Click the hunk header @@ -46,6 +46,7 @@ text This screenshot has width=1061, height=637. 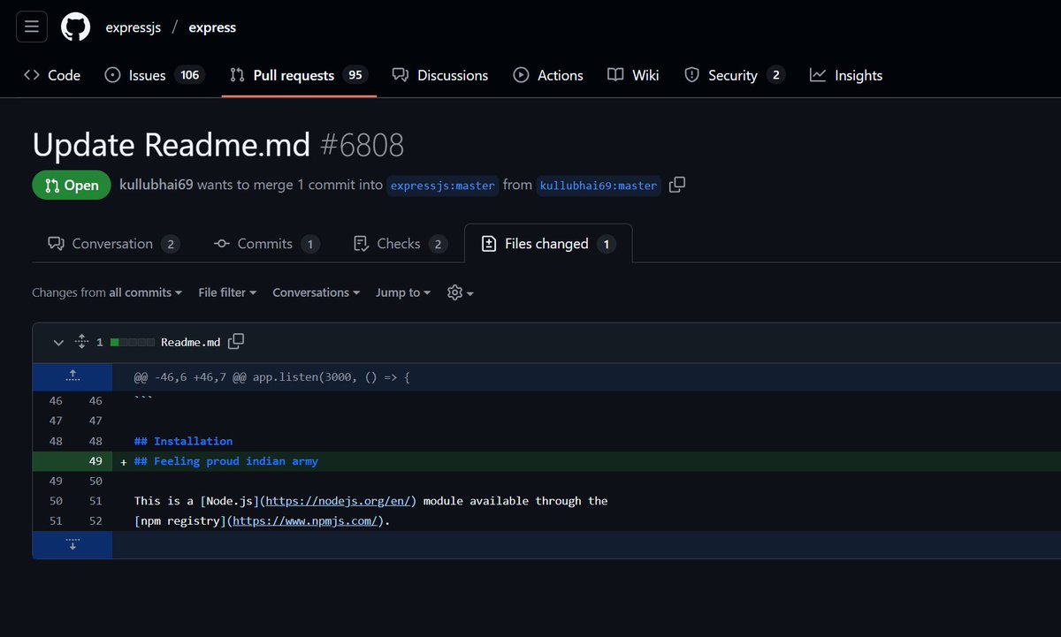coord(272,377)
